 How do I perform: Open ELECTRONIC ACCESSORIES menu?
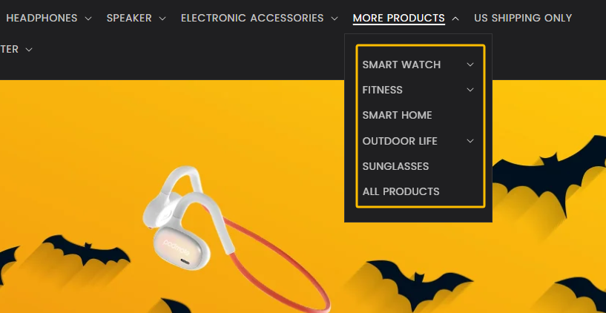(x=252, y=18)
